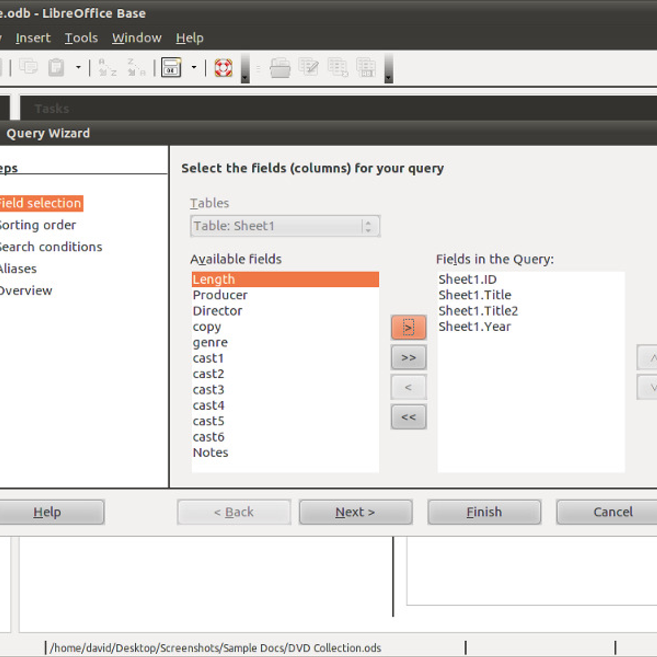Click the Sort Ascending A-Z icon
Viewport: 657px width, 657px height.
pyautogui.click(x=107, y=67)
